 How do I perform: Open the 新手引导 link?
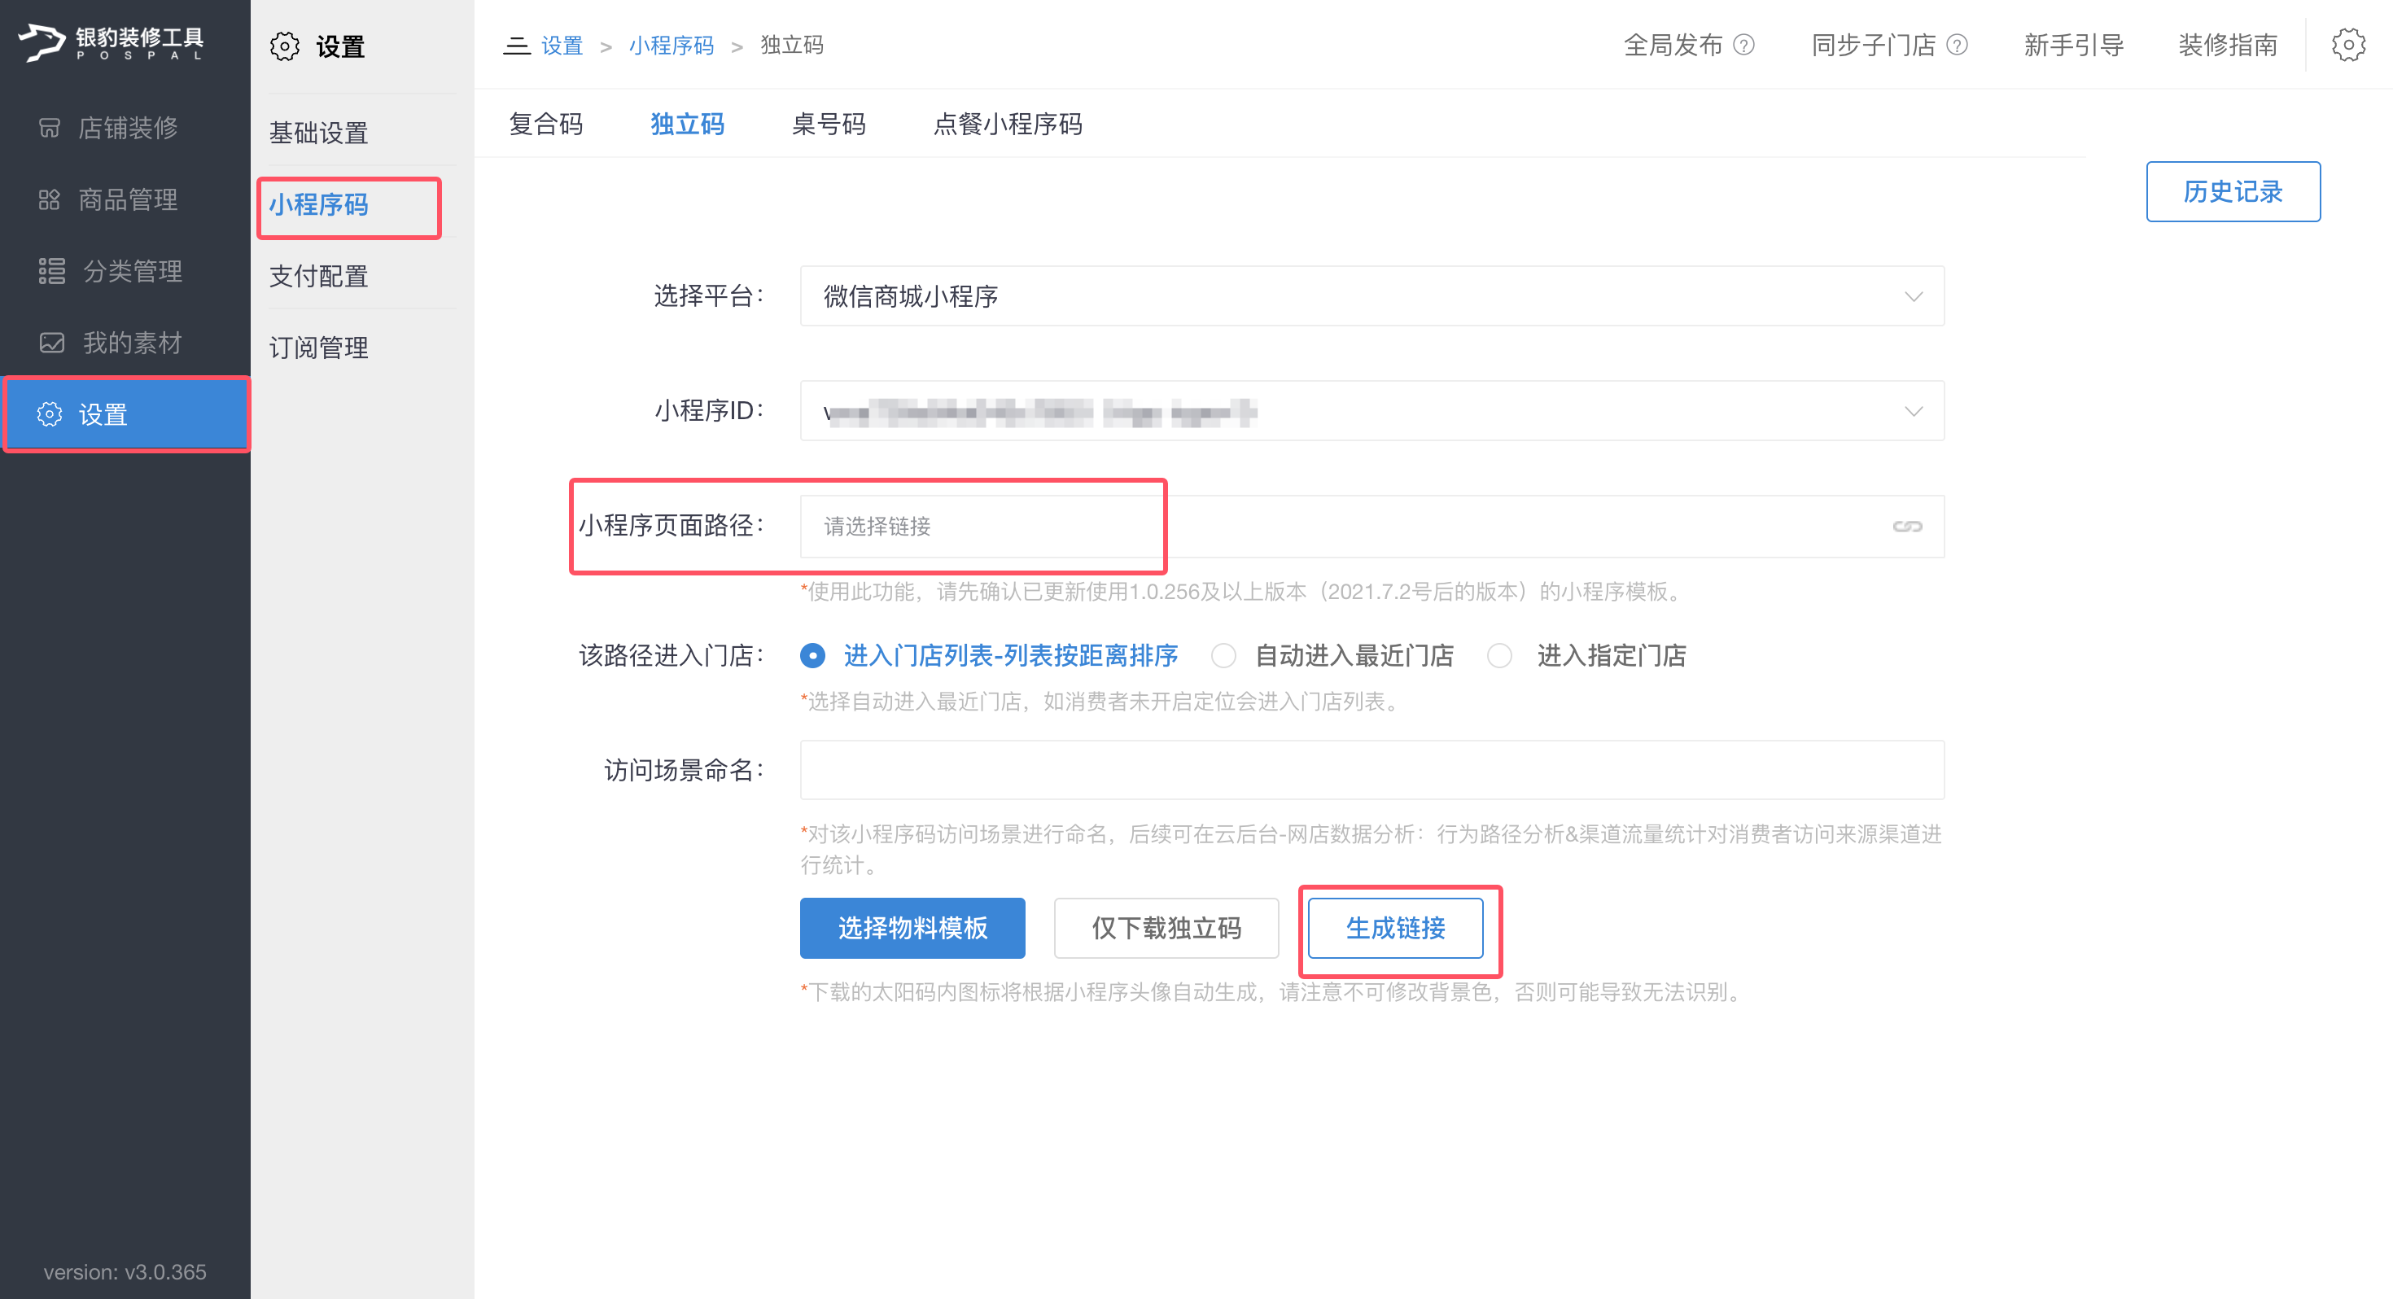2073,46
